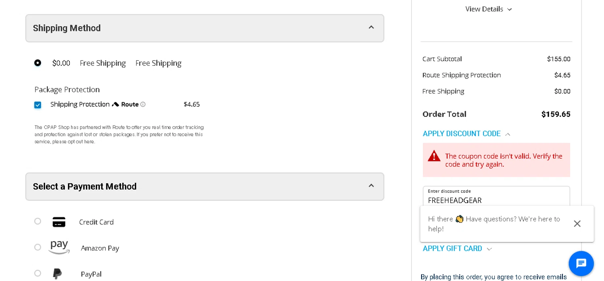Click the Shipping Method header bar
Screen dimensions: 604x281
pos(205,28)
